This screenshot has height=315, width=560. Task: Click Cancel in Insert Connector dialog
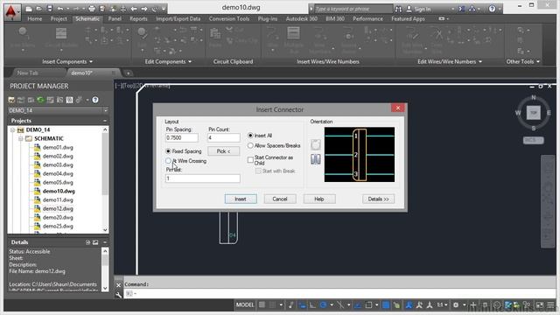[280, 199]
